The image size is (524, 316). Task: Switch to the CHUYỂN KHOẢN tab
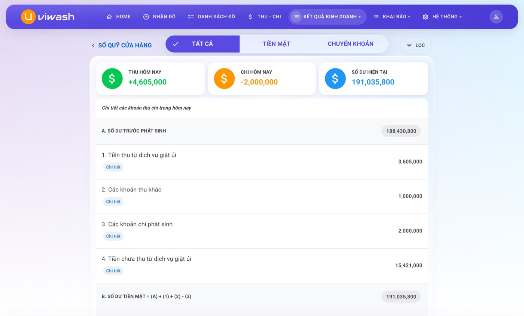[x=350, y=44]
